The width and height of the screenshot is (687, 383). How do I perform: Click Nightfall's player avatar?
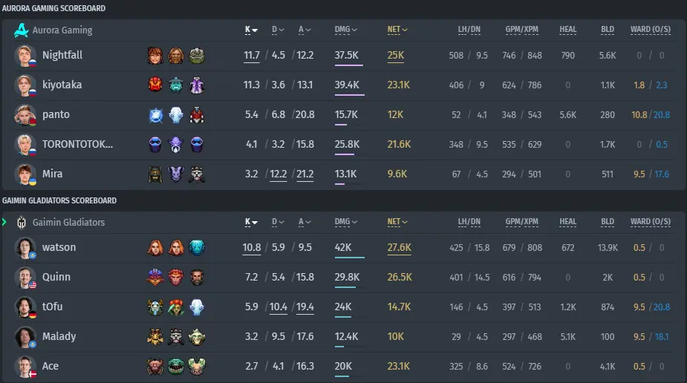tap(25, 56)
